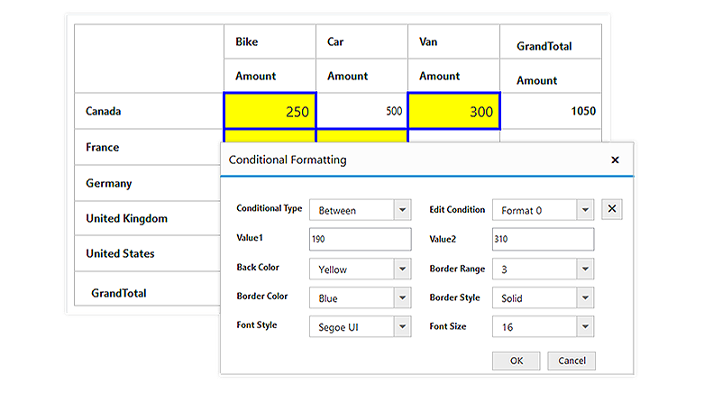Click the Value2 input field
704x393 pixels.
tap(543, 240)
